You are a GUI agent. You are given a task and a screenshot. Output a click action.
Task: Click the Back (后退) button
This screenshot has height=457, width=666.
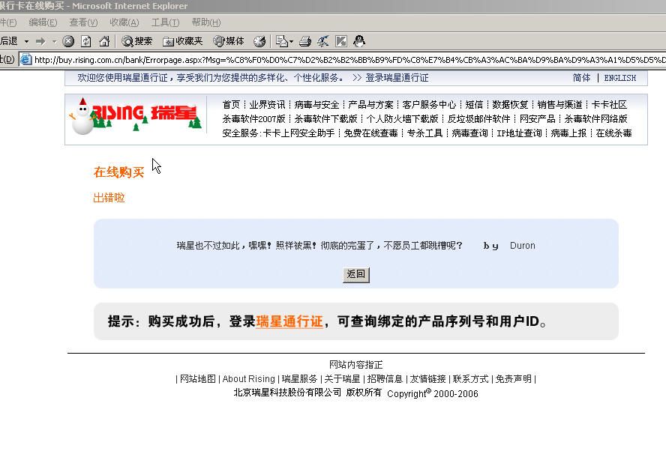point(9,41)
